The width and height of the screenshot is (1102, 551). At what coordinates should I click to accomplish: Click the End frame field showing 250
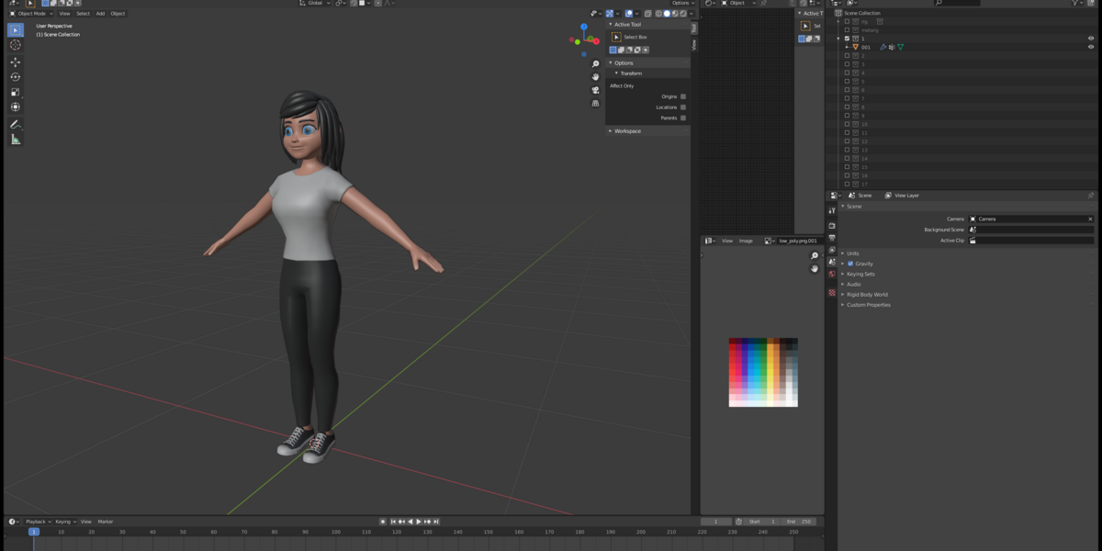tap(798, 522)
